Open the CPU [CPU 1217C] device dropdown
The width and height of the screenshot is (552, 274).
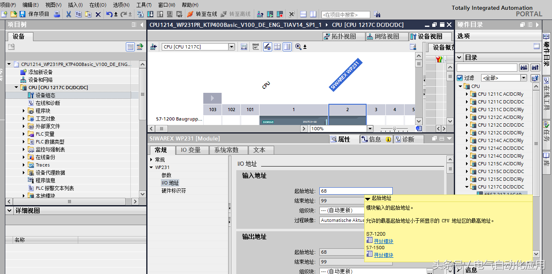231,47
